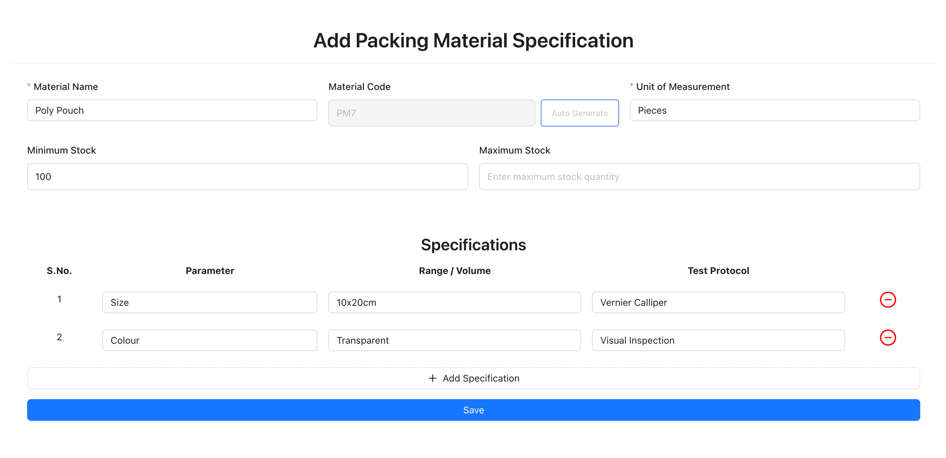Delete the Size specification row
Screen dimensions: 946x458
point(888,300)
